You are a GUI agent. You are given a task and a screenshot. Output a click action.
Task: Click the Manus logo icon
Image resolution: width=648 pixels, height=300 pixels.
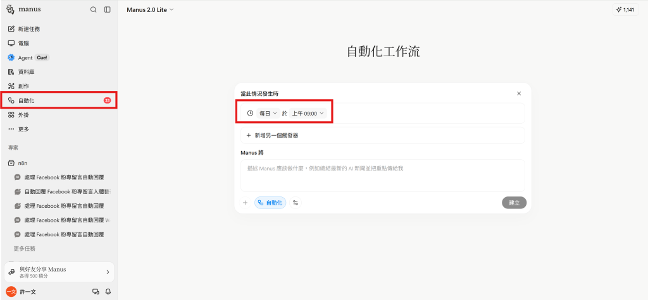tap(10, 9)
